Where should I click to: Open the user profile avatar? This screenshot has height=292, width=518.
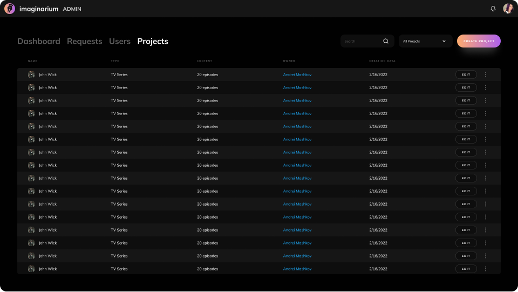click(x=508, y=9)
